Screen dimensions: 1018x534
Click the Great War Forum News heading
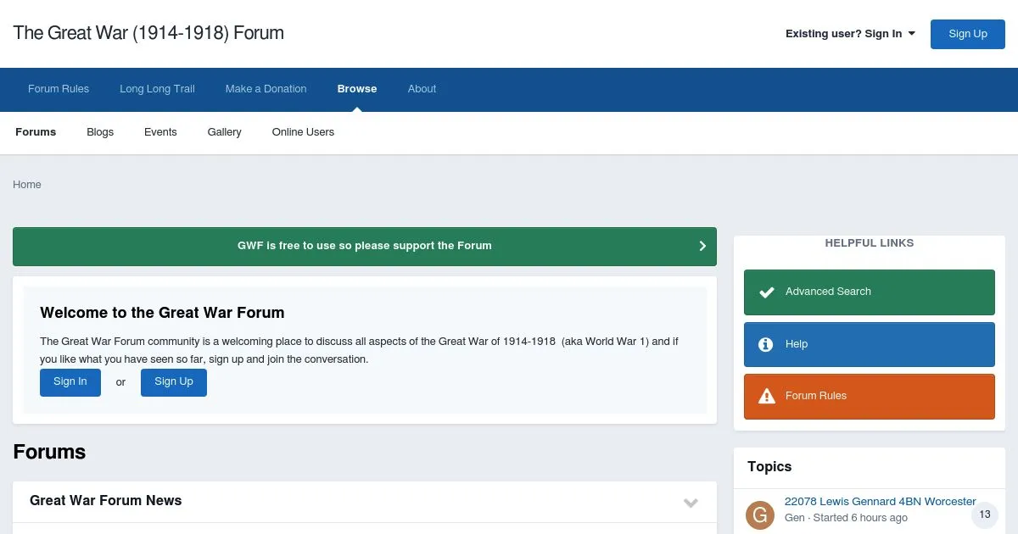106,501
